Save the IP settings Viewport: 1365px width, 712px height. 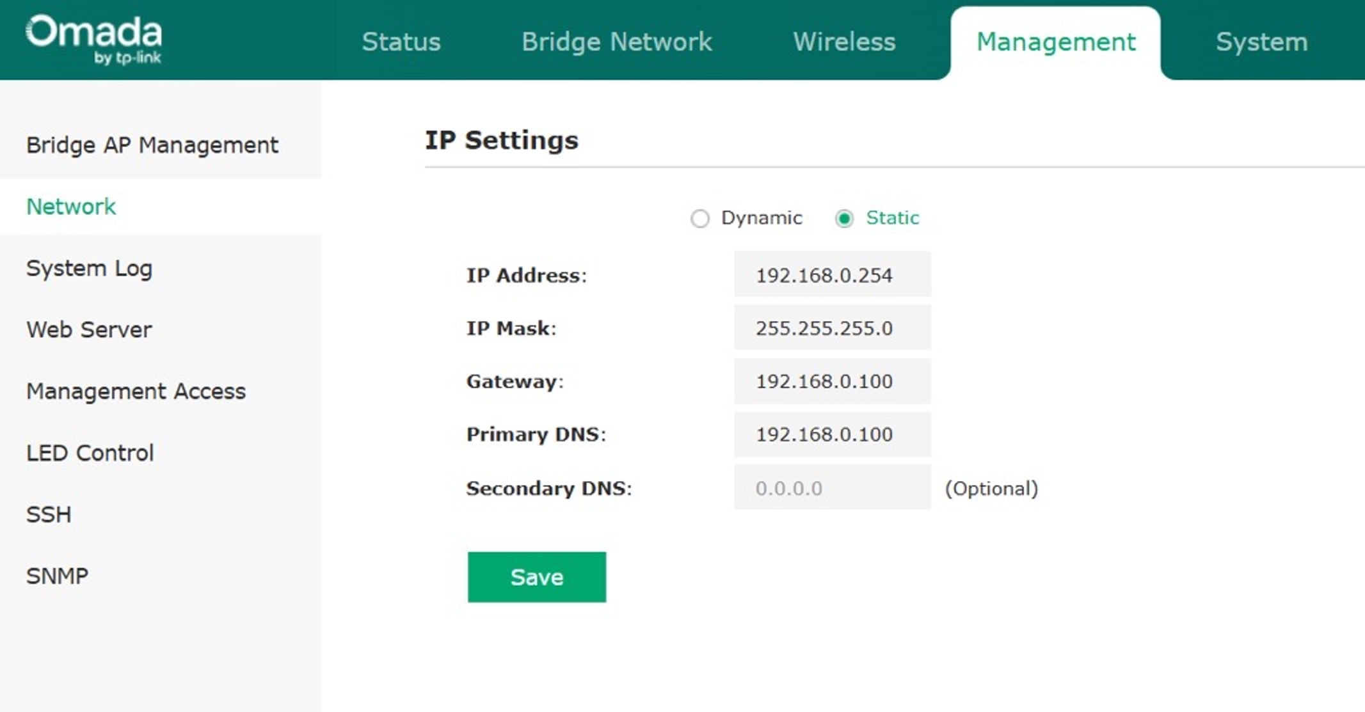(536, 577)
